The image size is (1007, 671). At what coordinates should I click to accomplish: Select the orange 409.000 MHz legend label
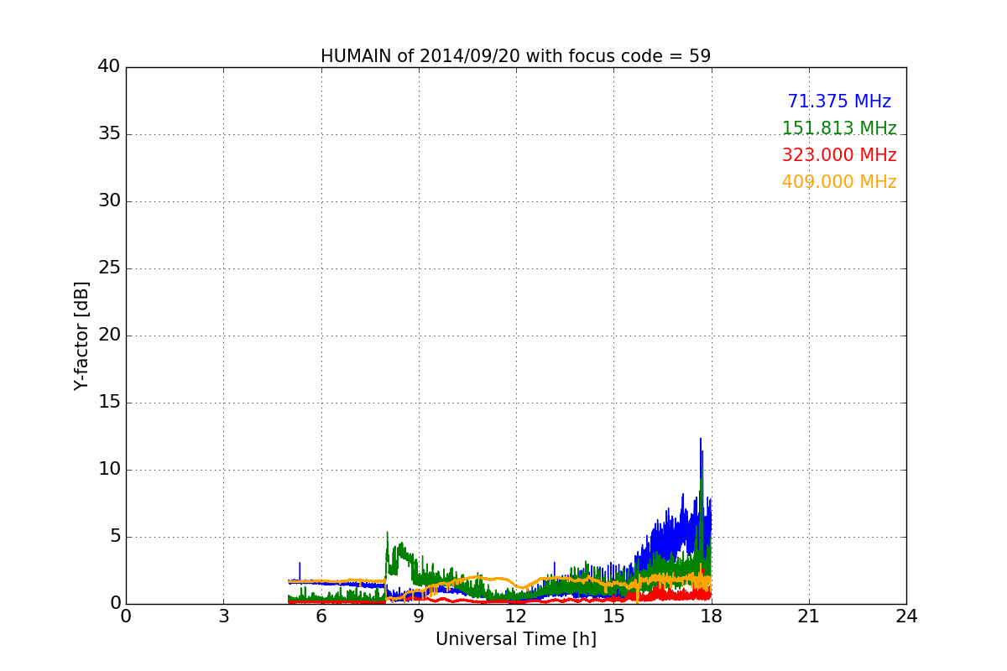[x=839, y=182]
